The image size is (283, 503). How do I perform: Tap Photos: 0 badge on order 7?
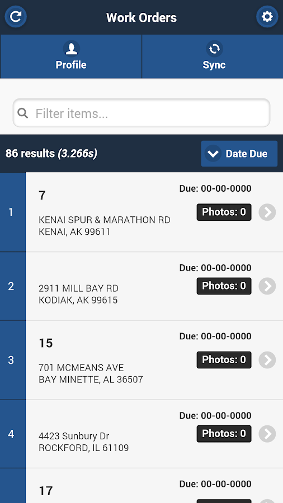click(224, 212)
